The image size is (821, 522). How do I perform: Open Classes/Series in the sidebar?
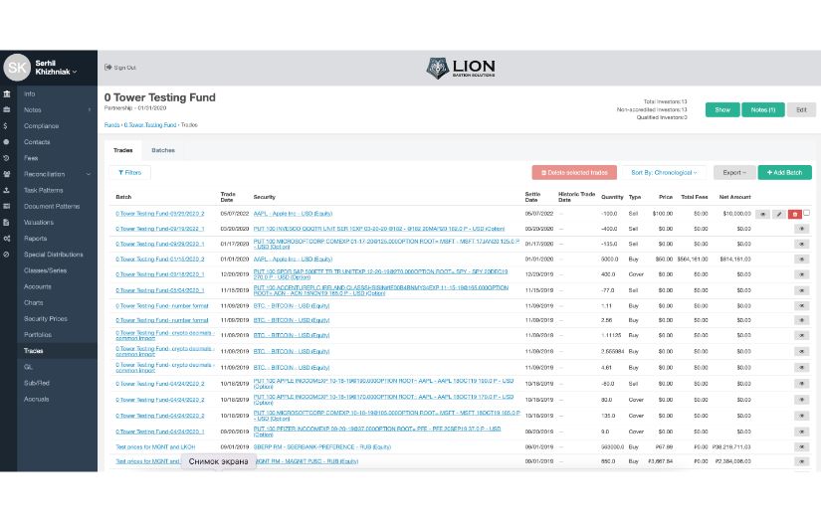pyautogui.click(x=45, y=270)
